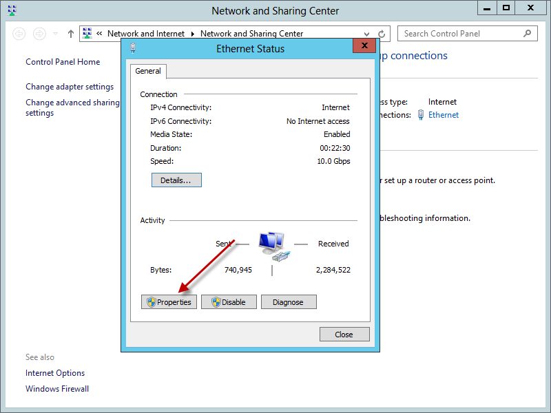Click the Forward navigation arrow
The width and height of the screenshot is (551, 413).
40,34
